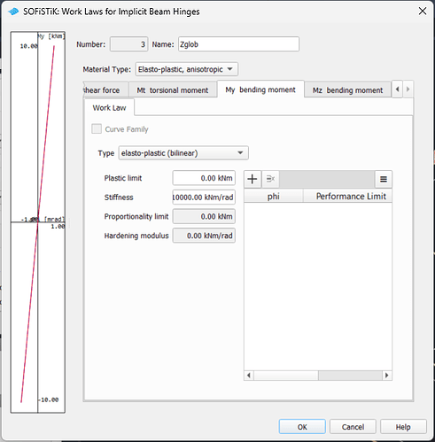
Task: Click the Name field containing Zglob
Action: pos(238,44)
